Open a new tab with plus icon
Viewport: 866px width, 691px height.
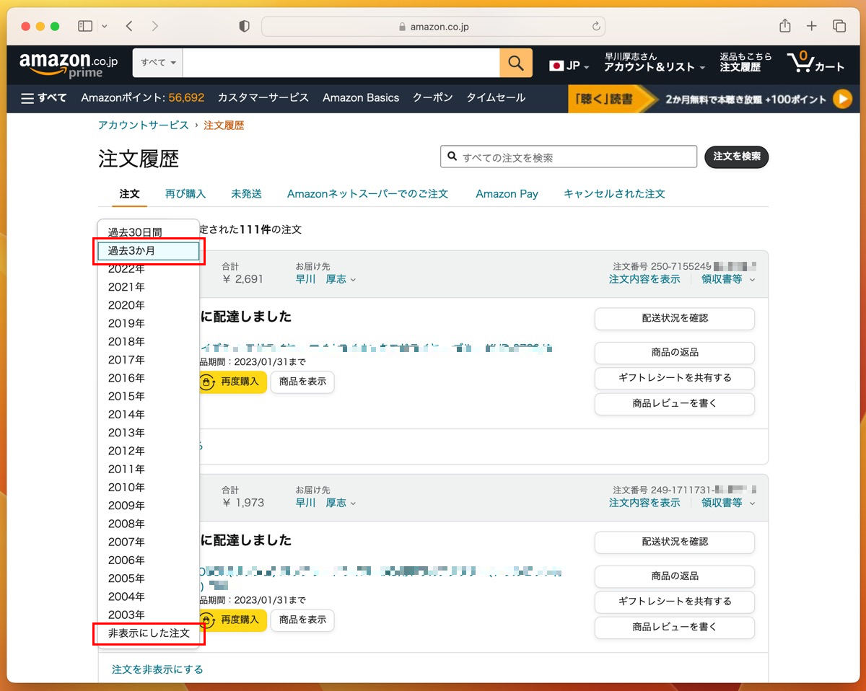coord(812,26)
